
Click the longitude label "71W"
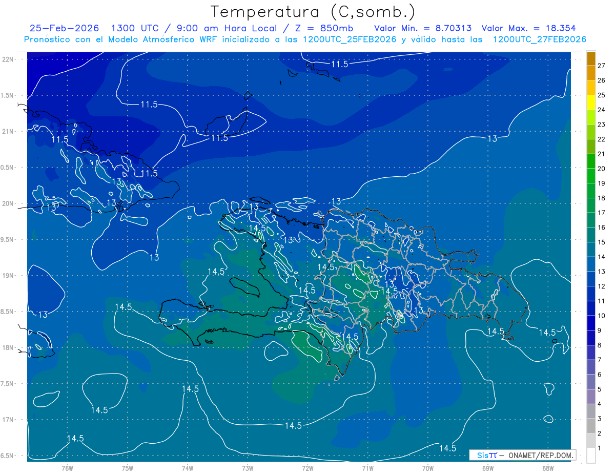[367, 468]
